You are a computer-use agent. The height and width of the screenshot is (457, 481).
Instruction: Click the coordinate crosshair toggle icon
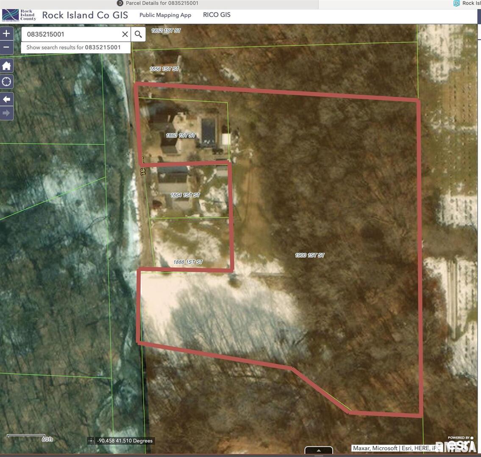(x=91, y=441)
